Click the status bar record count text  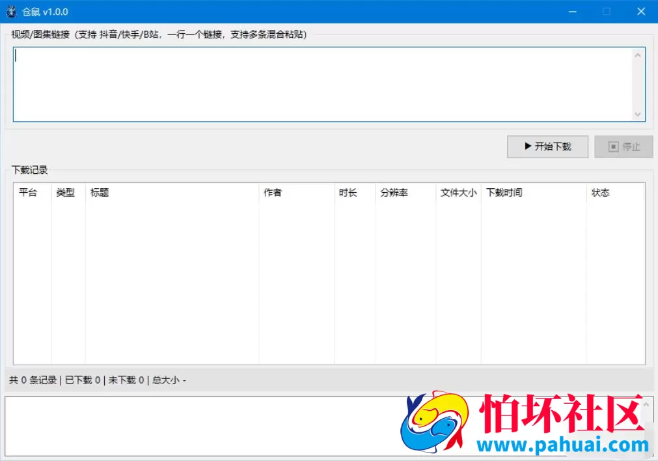coord(98,380)
